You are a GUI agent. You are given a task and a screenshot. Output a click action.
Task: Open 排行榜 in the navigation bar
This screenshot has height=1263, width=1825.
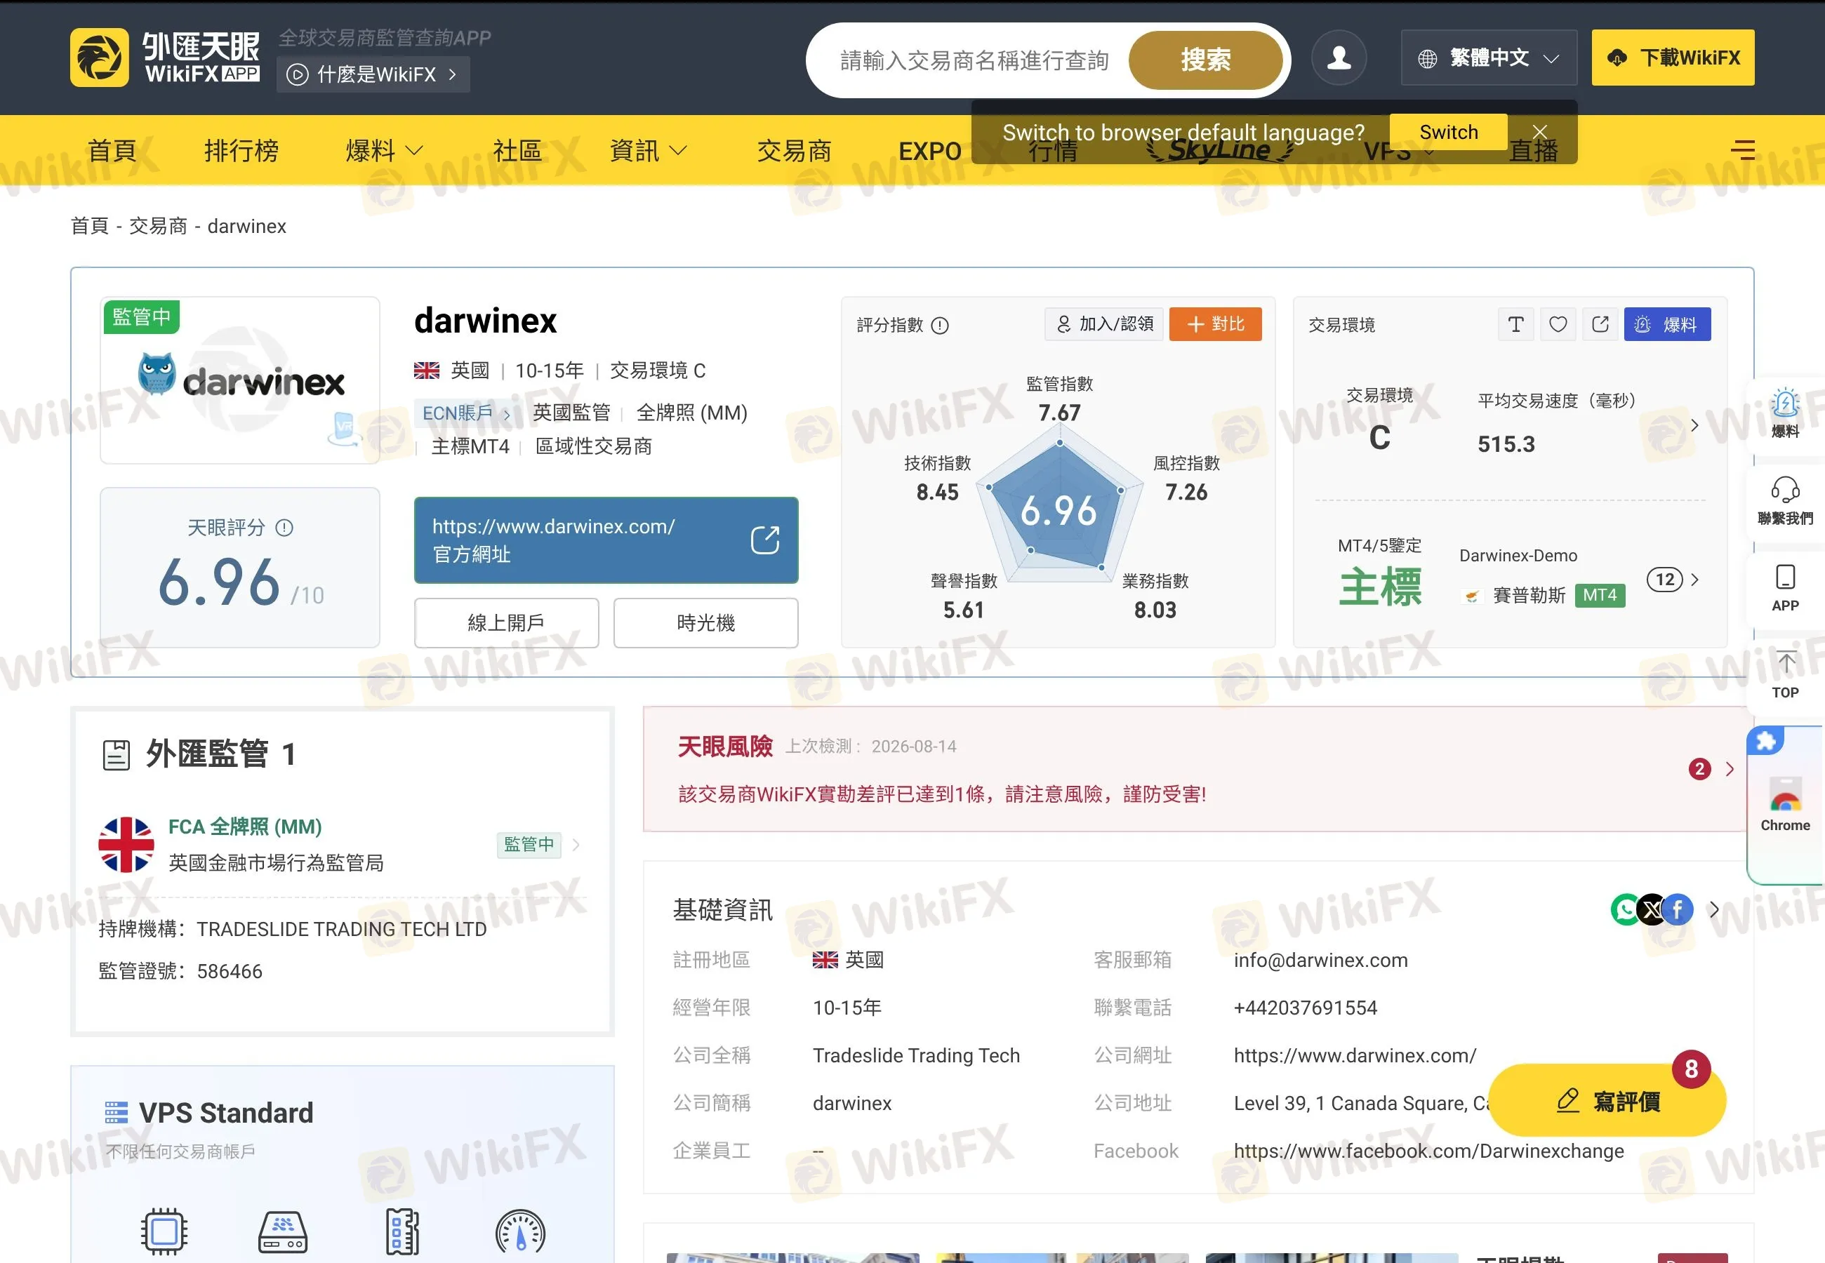tap(241, 150)
